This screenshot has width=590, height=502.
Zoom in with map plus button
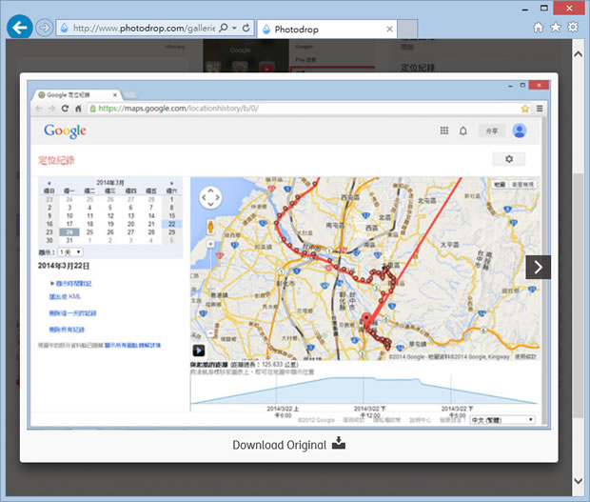tap(210, 244)
